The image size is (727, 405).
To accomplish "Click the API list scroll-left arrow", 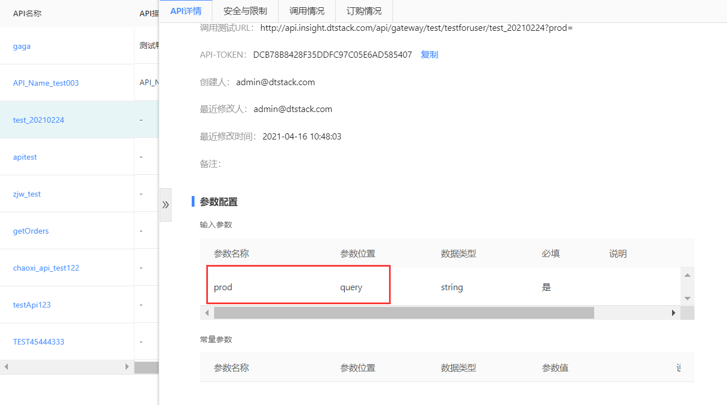I will [x=6, y=367].
